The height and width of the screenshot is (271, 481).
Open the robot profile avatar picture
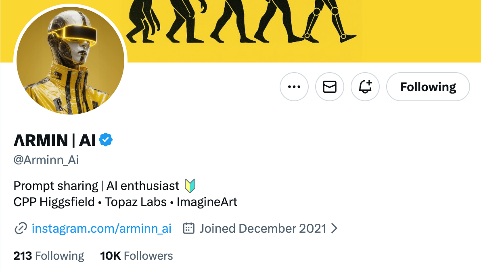pos(70,60)
